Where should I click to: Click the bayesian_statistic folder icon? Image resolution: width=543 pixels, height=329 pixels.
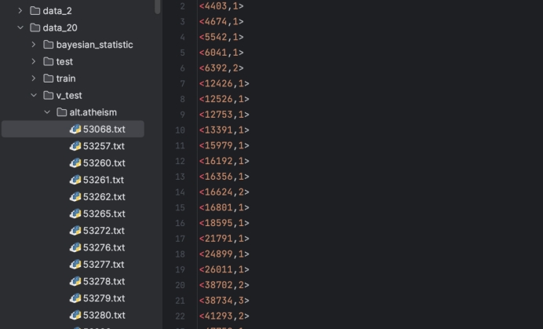point(48,45)
